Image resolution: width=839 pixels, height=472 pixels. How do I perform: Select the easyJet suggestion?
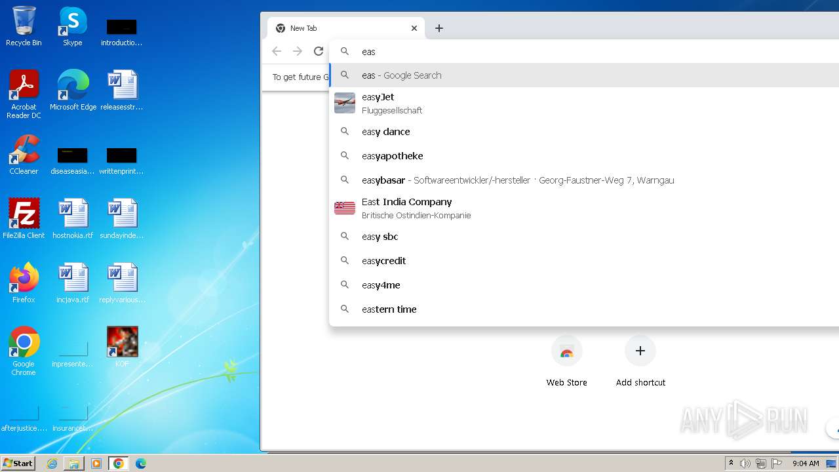[584, 104]
